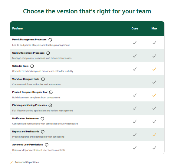
Task: Click info icon next to Printout Template Designer Tool
Action: coord(51,92)
